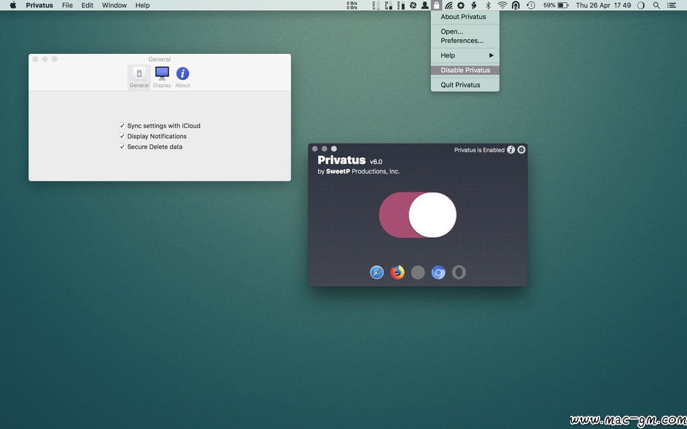Select About Privatus from the dropdown menu
The image size is (687, 429).
tap(465, 17)
